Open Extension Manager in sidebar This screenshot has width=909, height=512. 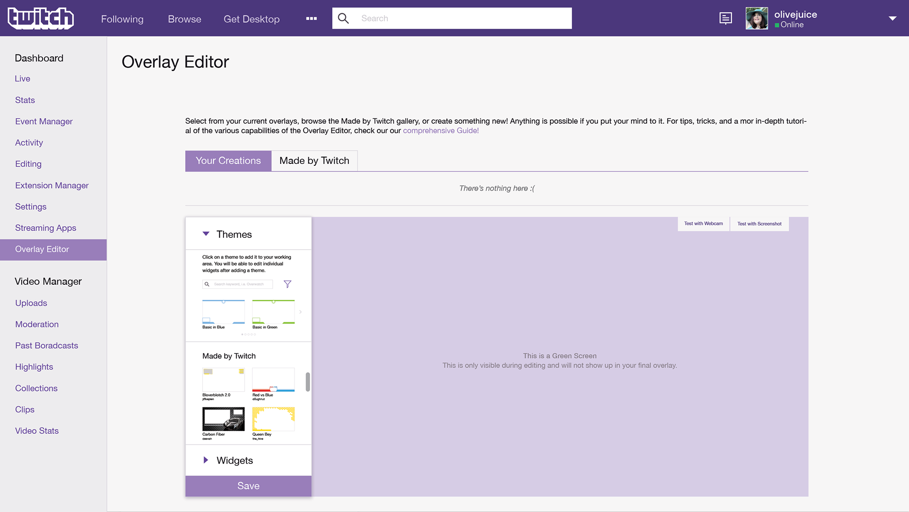tap(52, 185)
